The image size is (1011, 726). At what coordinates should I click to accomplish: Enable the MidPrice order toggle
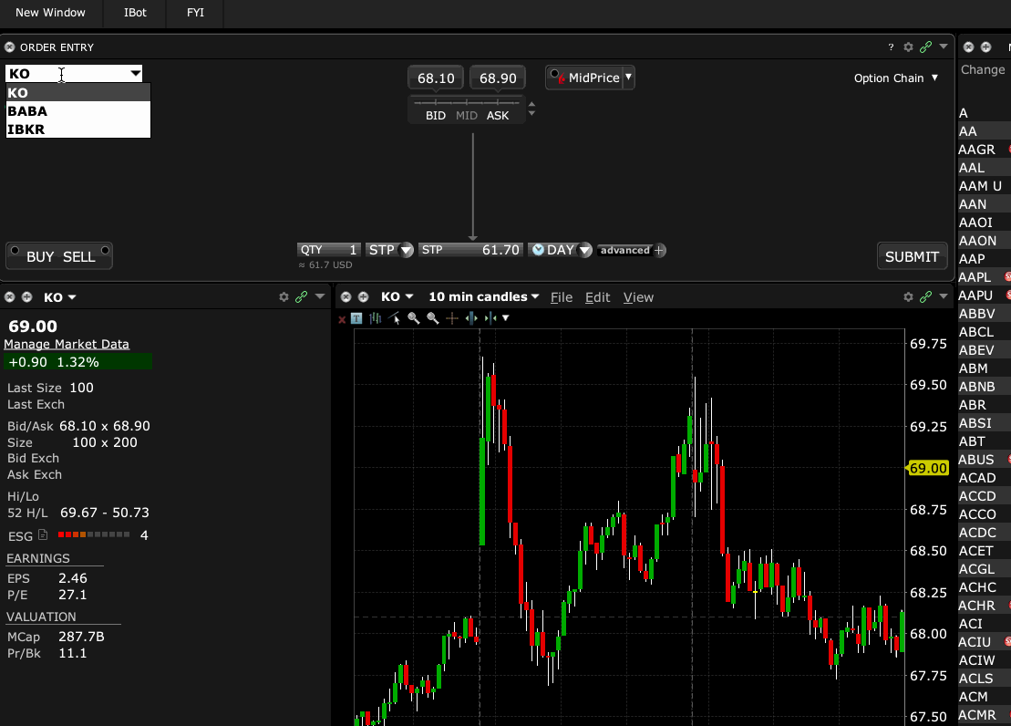coord(554,76)
